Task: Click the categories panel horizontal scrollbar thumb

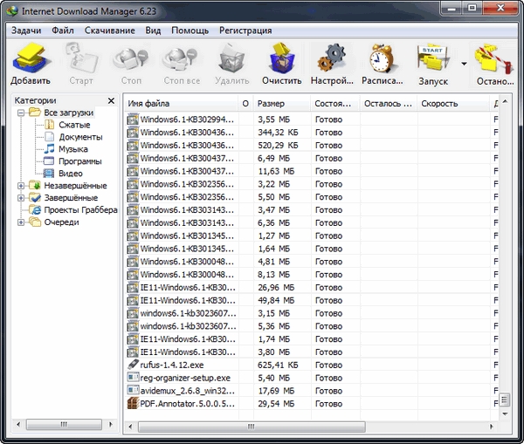Action: point(64,425)
